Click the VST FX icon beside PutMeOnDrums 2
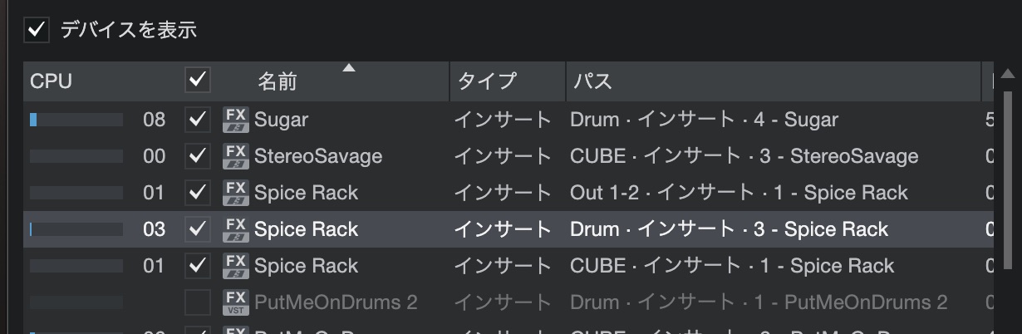The width and height of the screenshot is (1022, 334). click(237, 302)
